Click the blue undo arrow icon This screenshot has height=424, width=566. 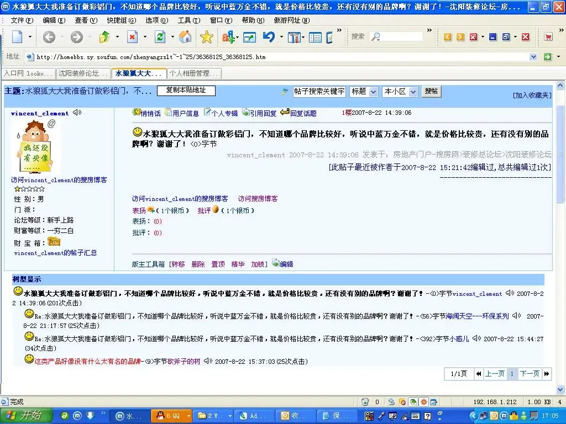coord(269,37)
